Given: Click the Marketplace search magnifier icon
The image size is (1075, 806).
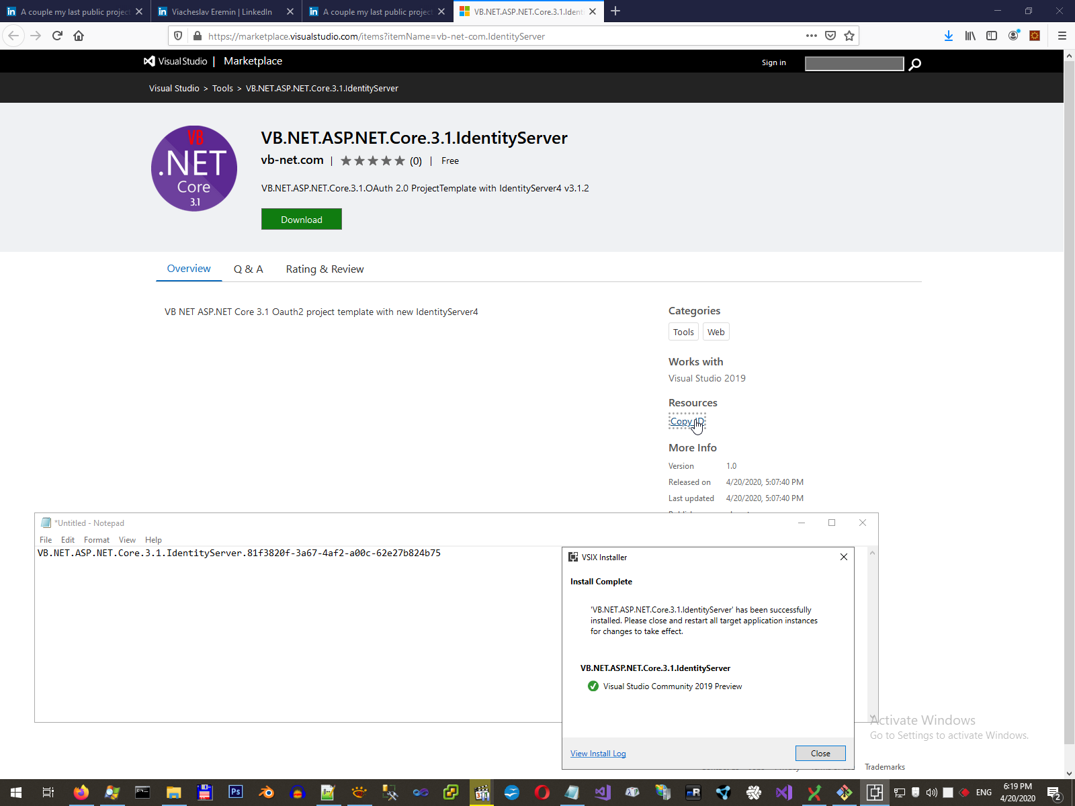Looking at the screenshot, I should (914, 64).
